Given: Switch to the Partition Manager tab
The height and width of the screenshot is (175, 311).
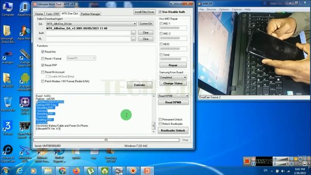Looking at the screenshot, I should [90, 14].
